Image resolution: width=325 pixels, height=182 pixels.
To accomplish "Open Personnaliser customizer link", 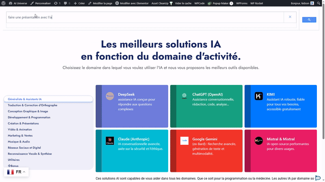I will (x=41, y=3).
